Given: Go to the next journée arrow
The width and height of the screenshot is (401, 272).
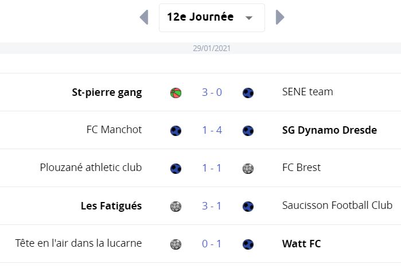Looking at the screenshot, I should point(280,17).
